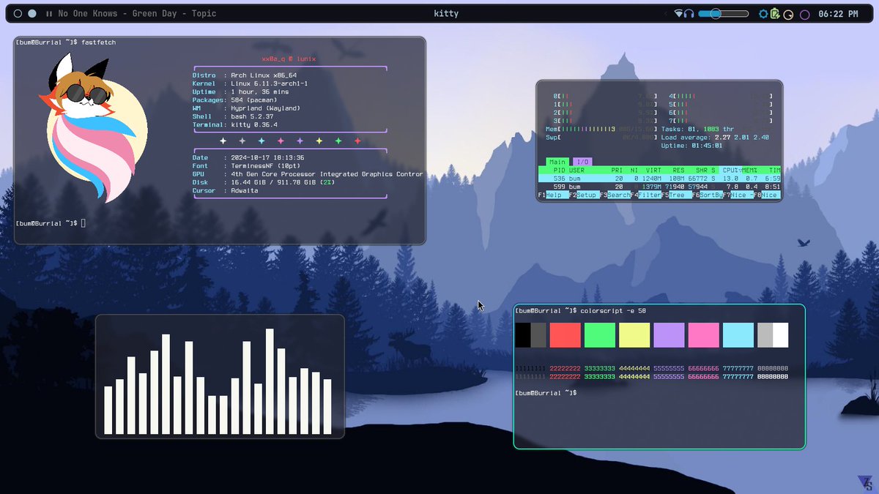Screen dimensions: 879x494
Task: Click the 'fastfetch' command text
Action: click(x=98, y=42)
